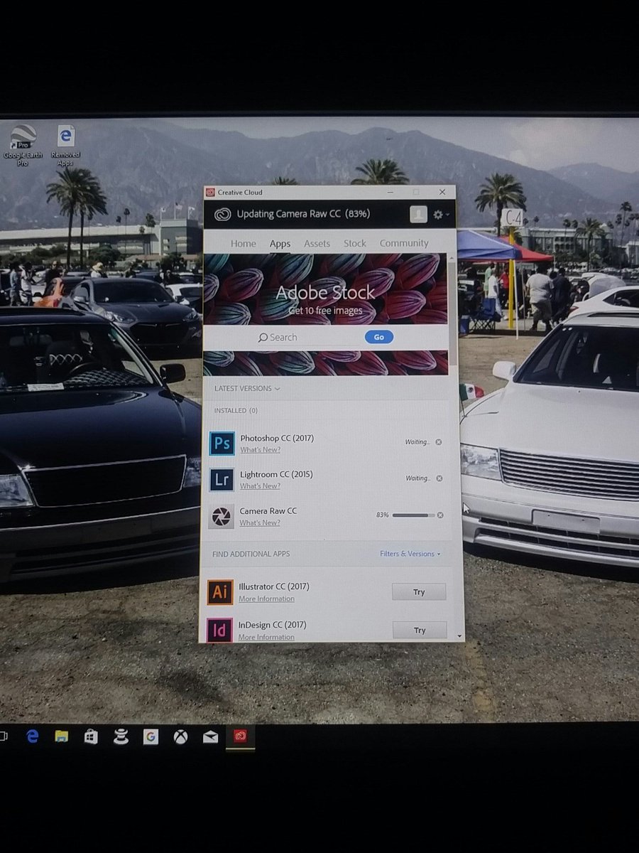The width and height of the screenshot is (639, 853).
Task: Switch to the Home tab
Action: (x=243, y=243)
